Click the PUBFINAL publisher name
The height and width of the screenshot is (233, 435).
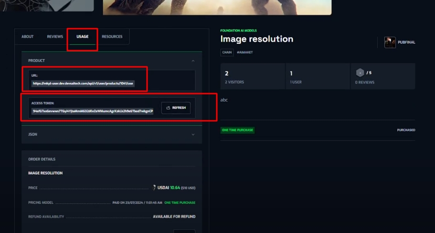click(406, 42)
